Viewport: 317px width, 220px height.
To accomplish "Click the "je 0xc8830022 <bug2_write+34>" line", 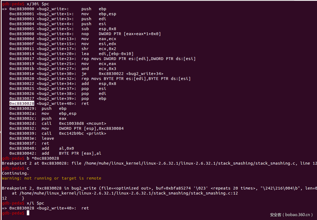I will tap(122, 74).
